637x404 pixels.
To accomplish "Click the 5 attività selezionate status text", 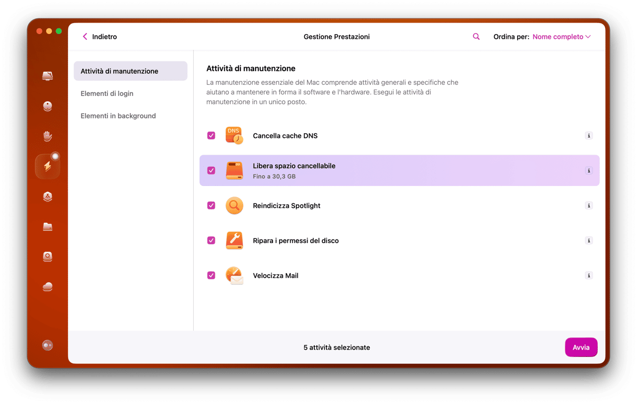I will pyautogui.click(x=337, y=347).
